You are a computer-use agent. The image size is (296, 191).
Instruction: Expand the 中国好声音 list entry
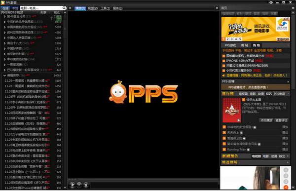(x=4, y=48)
